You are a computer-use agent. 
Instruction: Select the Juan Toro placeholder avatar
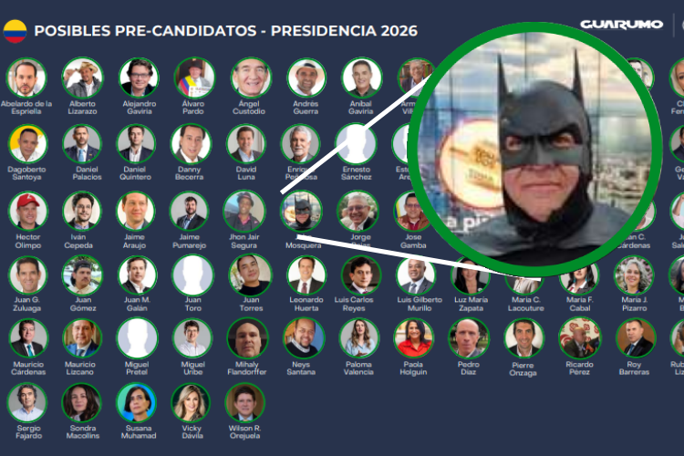point(192,275)
